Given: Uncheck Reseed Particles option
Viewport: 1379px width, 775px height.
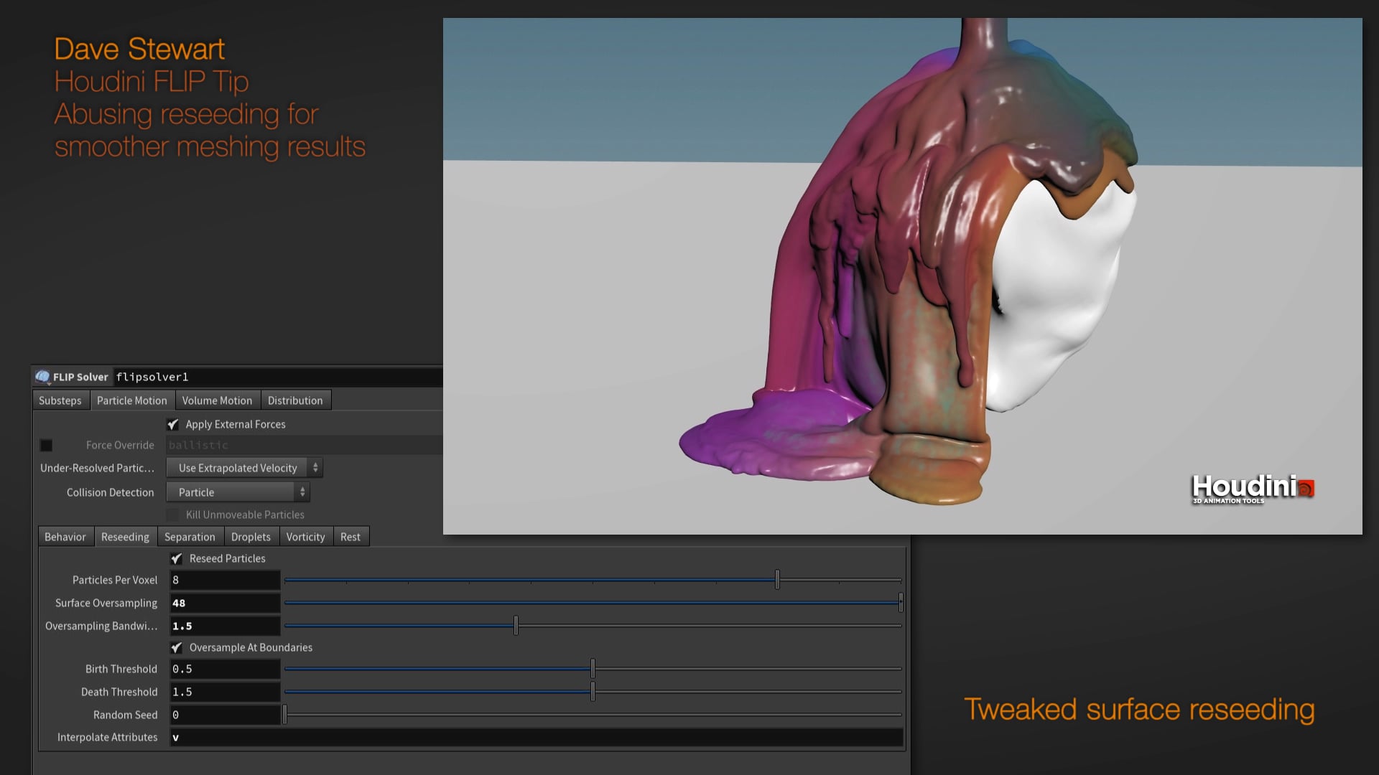Looking at the screenshot, I should pyautogui.click(x=177, y=559).
